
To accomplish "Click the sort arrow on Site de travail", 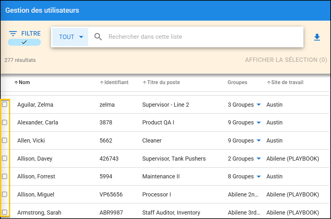I will (x=269, y=82).
